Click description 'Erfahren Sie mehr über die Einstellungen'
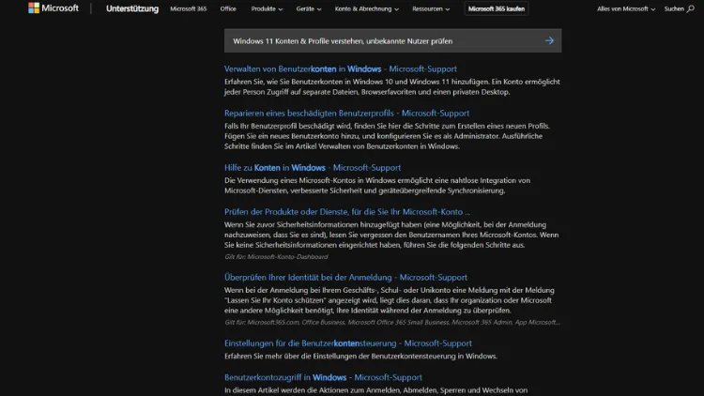Viewport: 704px width, 396px height. (x=360, y=356)
